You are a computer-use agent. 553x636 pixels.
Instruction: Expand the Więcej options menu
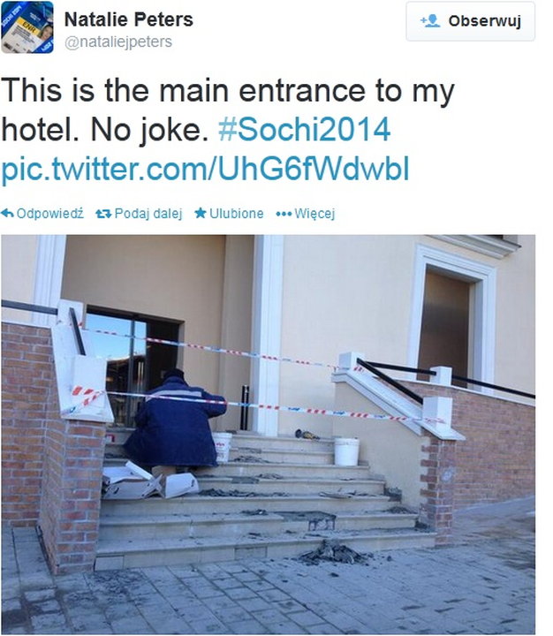[314, 214]
